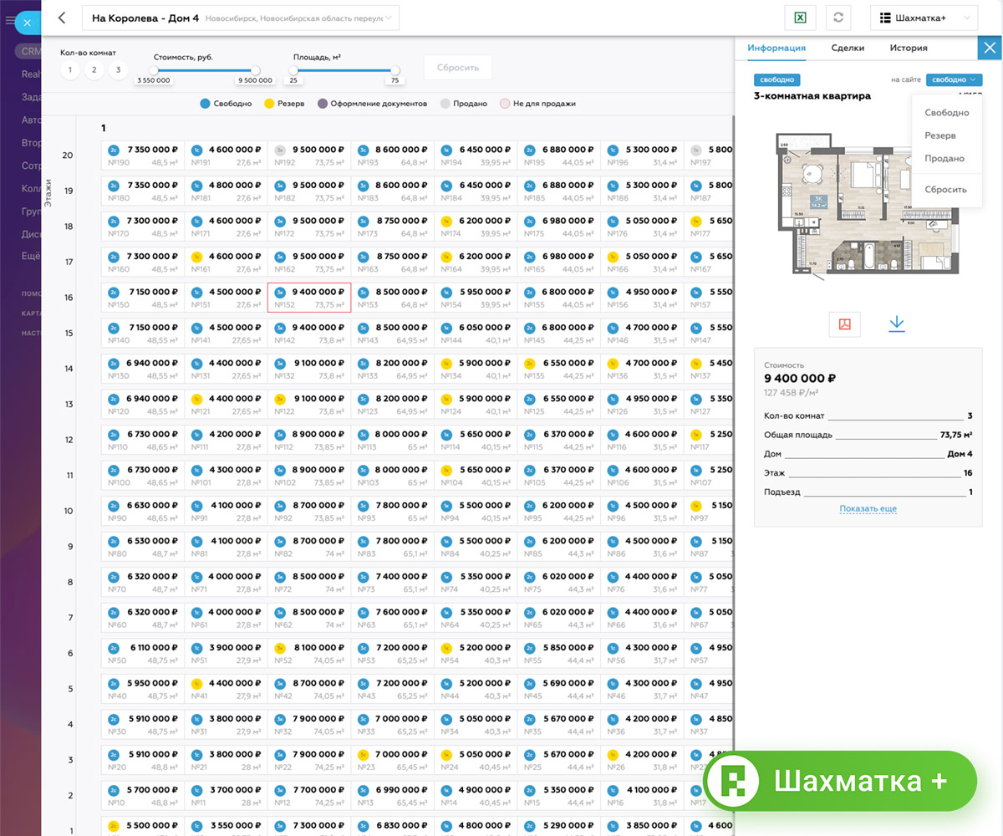Click the round blue X button top-left
This screenshot has height=836, width=1003.
pos(27,23)
